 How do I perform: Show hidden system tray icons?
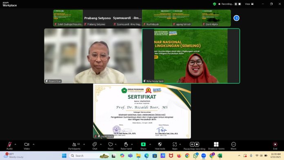[x=239, y=156]
